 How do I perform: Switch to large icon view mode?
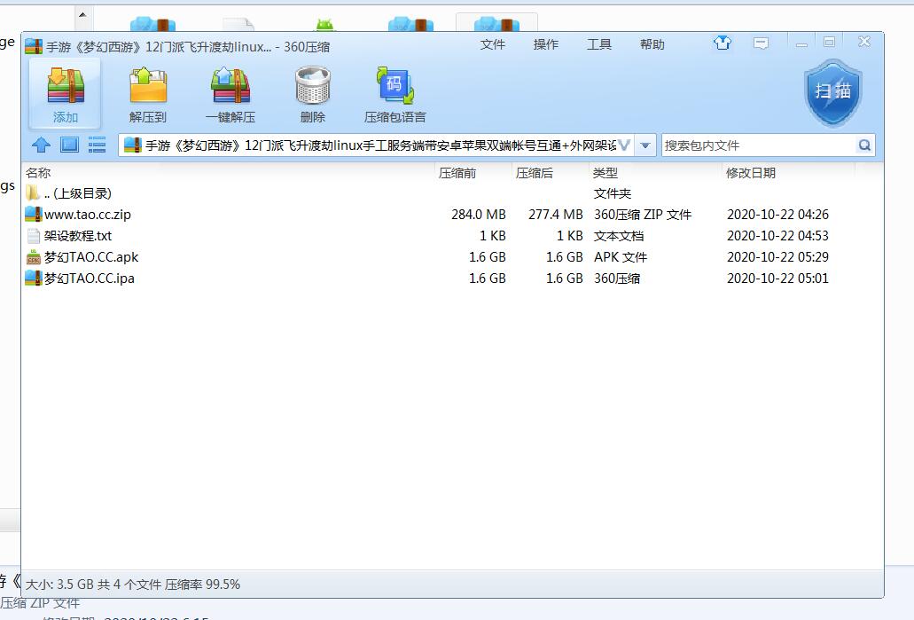click(x=69, y=145)
